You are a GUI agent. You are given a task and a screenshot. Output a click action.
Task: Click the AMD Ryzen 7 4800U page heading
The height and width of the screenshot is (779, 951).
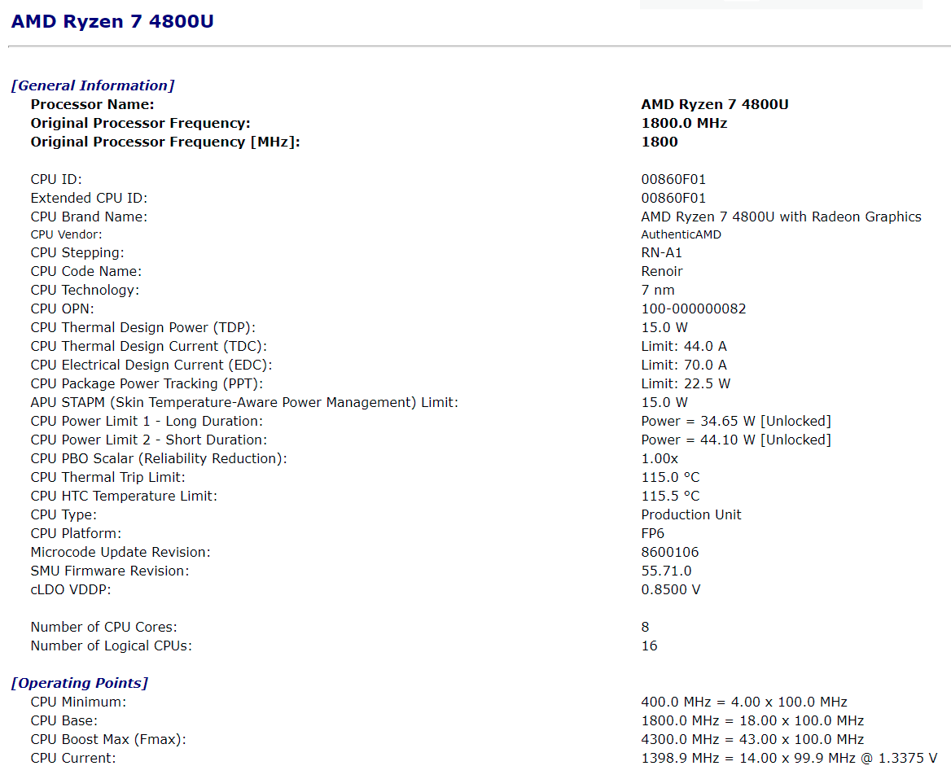click(112, 21)
